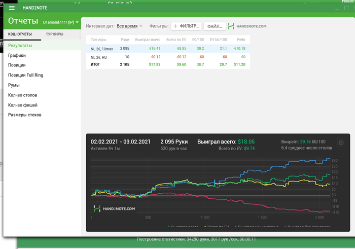Click the Активен 4ч 1м label
The width and height of the screenshot is (355, 249).
tap(105, 149)
